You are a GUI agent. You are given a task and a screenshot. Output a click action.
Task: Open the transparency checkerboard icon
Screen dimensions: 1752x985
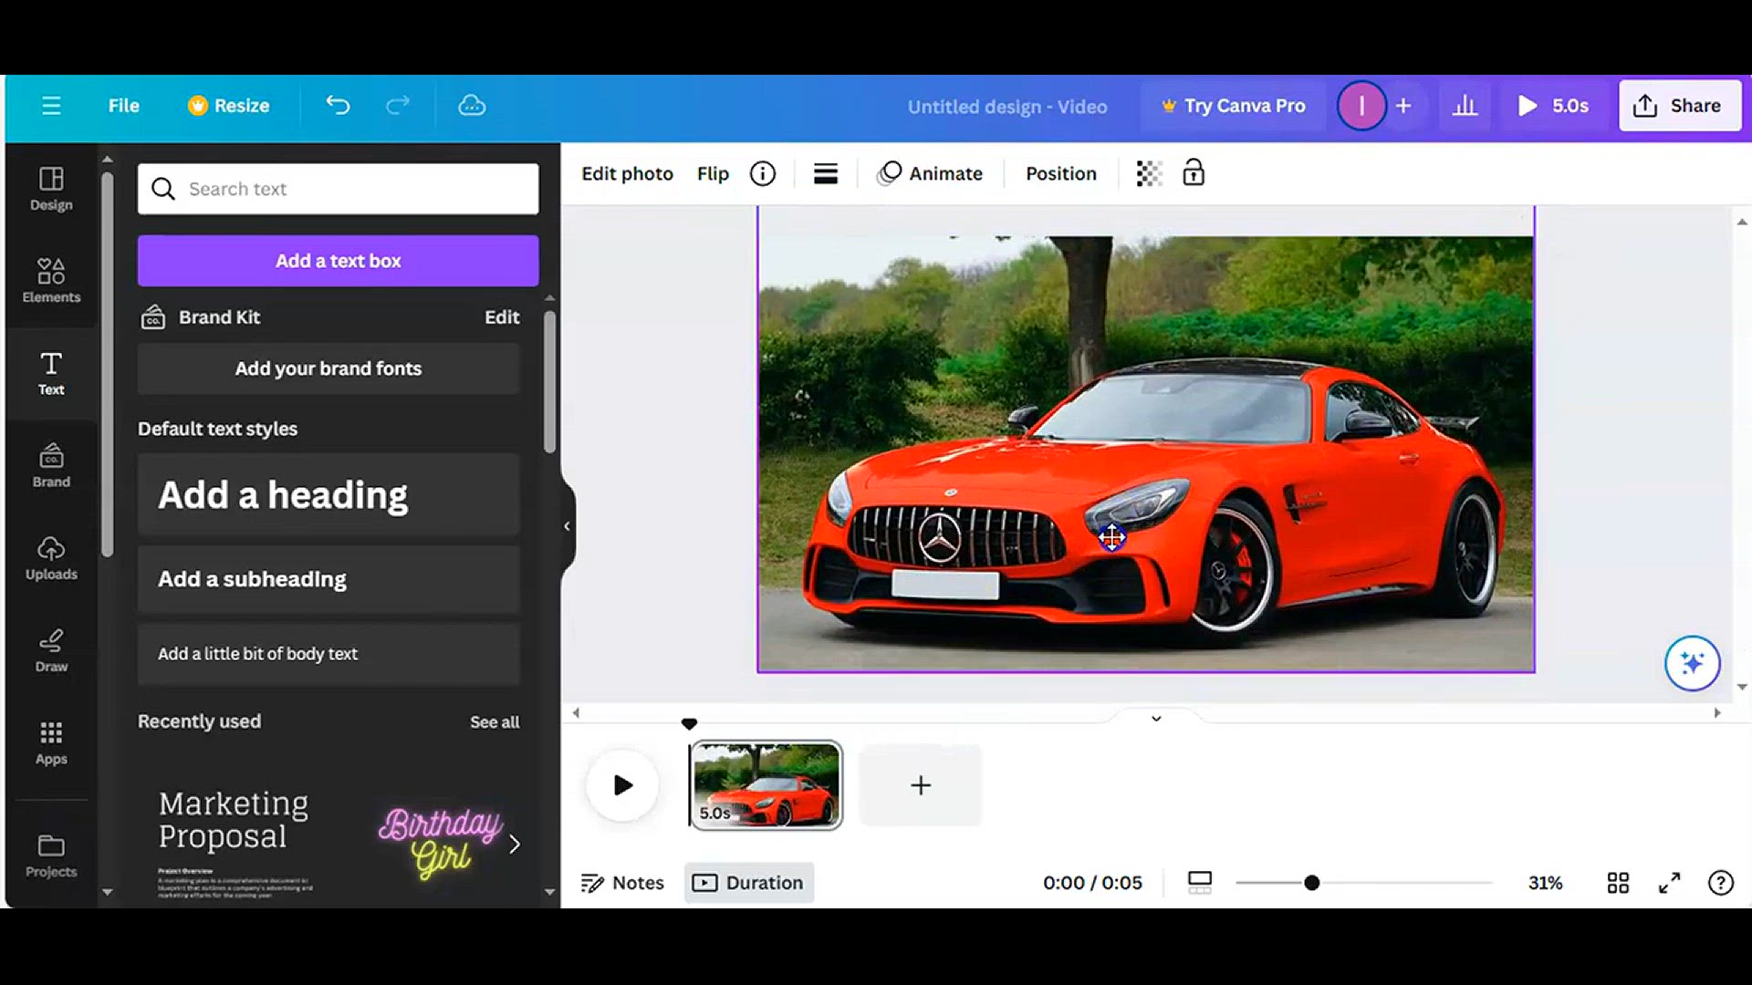pos(1149,173)
